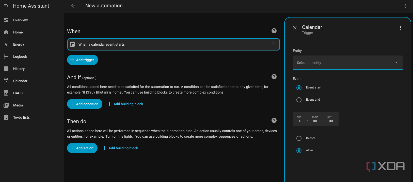Open HACS from the sidebar
The image size is (413, 182).
[x=18, y=93]
